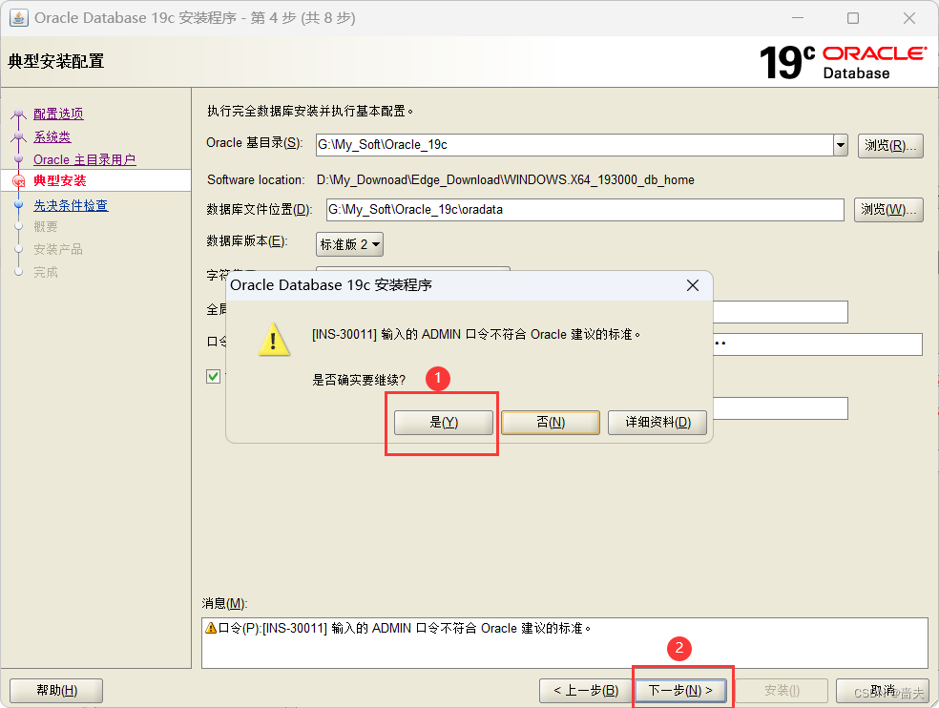939x708 pixels.
Task: Click the 概要 step in the sidebar
Action: (x=46, y=226)
